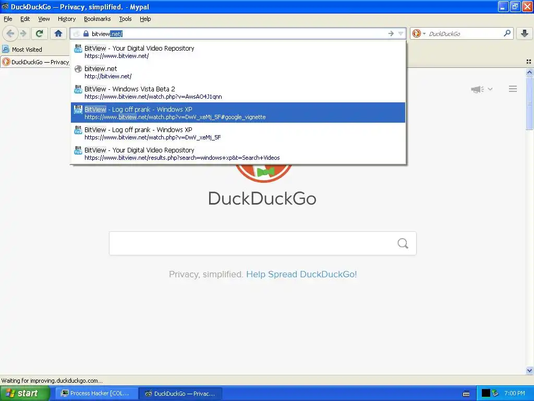Switch to DuckDuckGo Mypal taskbar button

pyautogui.click(x=180, y=393)
